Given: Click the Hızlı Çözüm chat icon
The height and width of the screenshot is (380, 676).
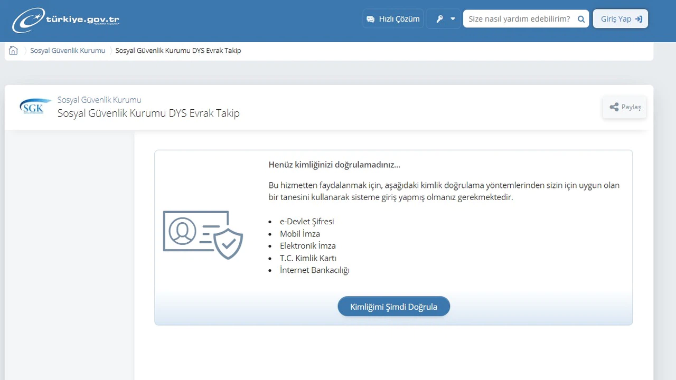Looking at the screenshot, I should tap(370, 19).
